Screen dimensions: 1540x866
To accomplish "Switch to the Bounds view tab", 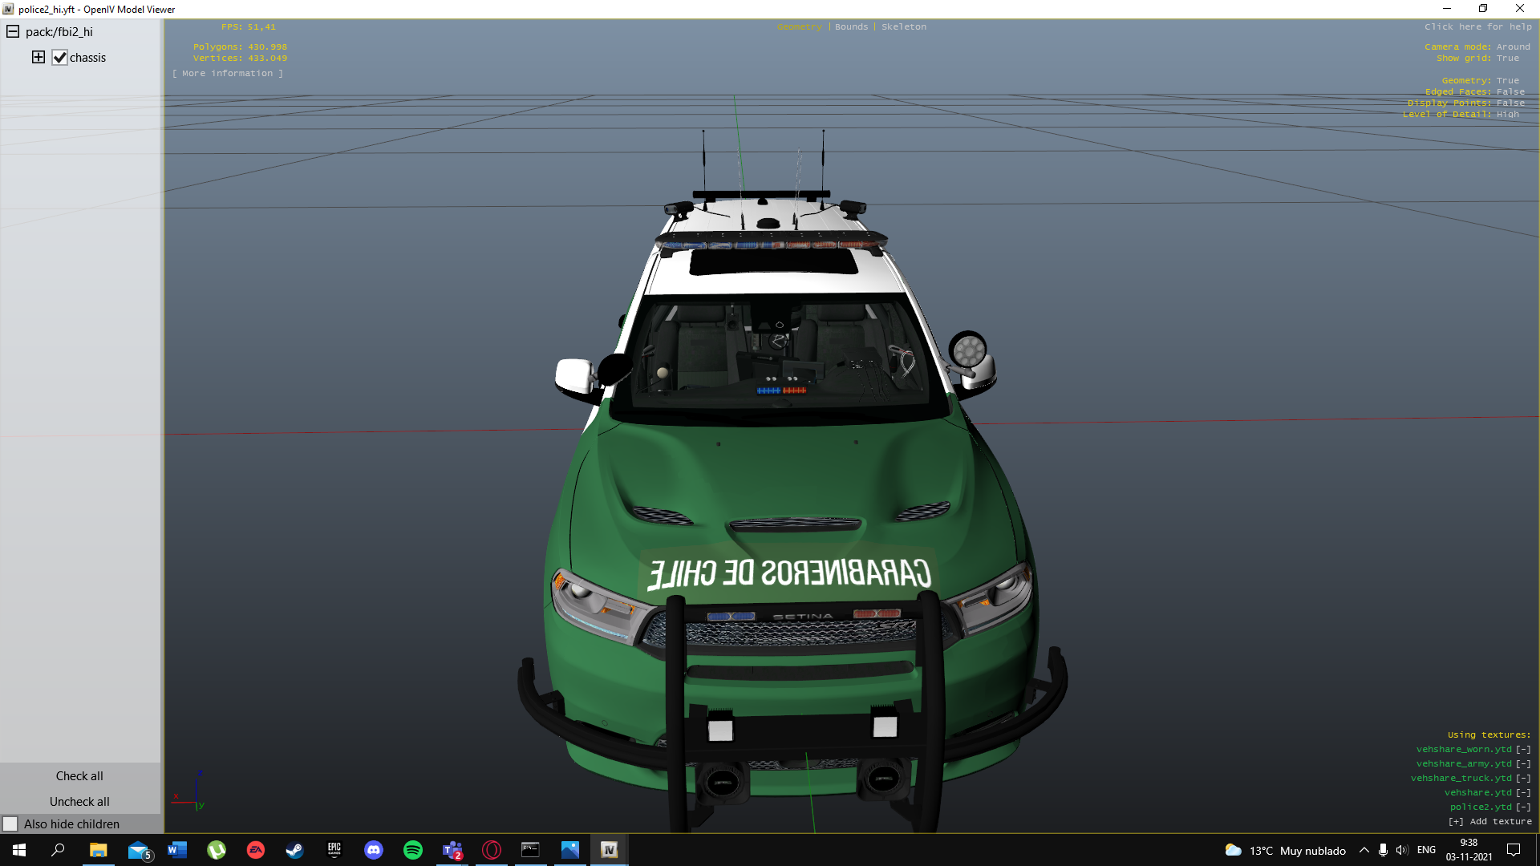I will tap(851, 27).
